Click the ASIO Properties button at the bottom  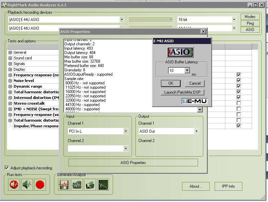click(133, 163)
